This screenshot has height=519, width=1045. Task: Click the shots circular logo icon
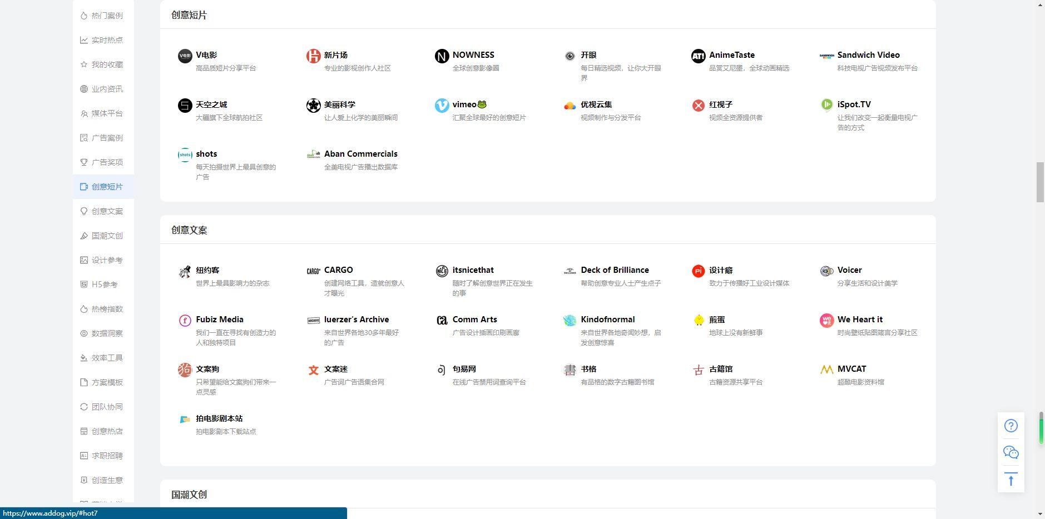click(x=185, y=155)
